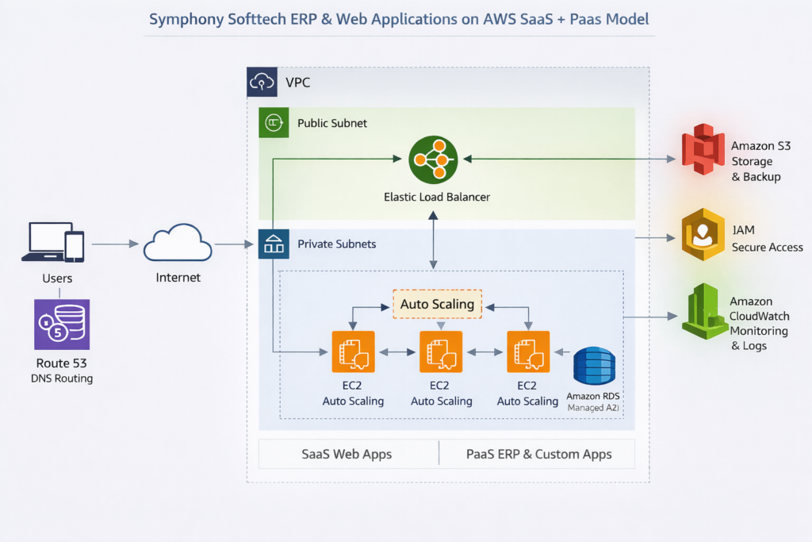
Task: Click the blue Private Subnets icon
Action: (x=274, y=244)
